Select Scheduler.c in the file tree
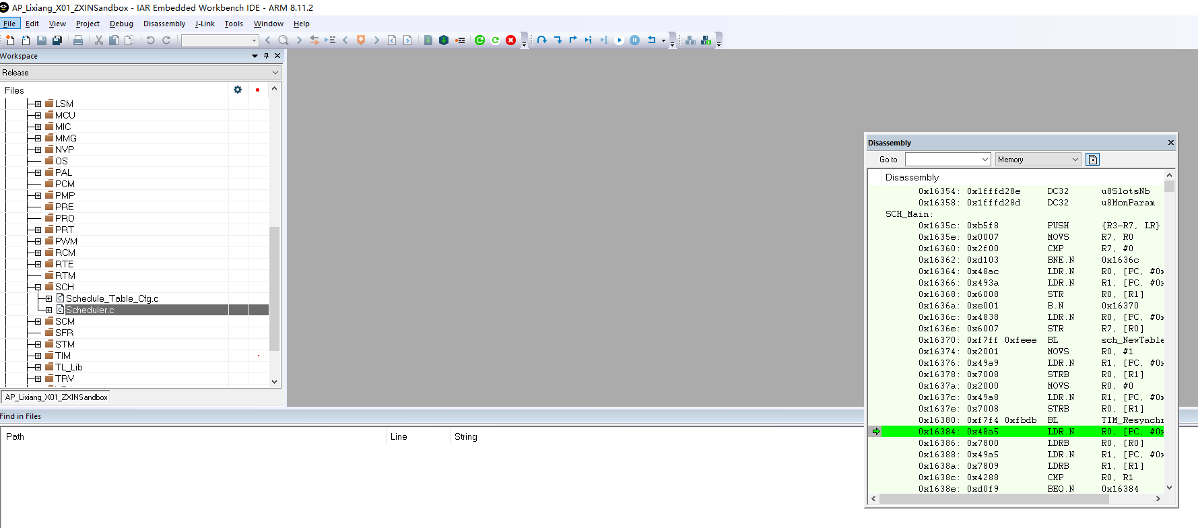Viewport: 1198px width, 528px height. [90, 310]
